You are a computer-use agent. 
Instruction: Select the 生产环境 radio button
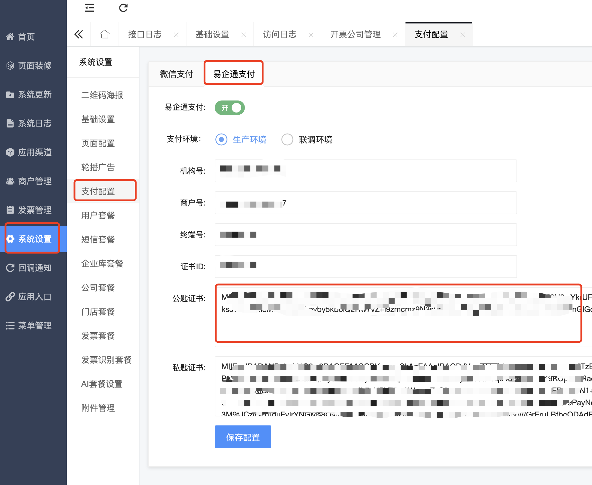pyautogui.click(x=221, y=140)
